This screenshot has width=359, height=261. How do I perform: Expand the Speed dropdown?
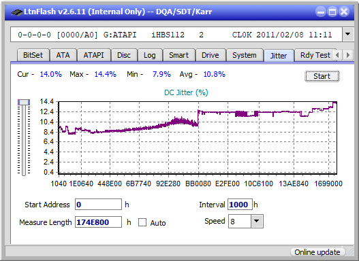(257, 221)
